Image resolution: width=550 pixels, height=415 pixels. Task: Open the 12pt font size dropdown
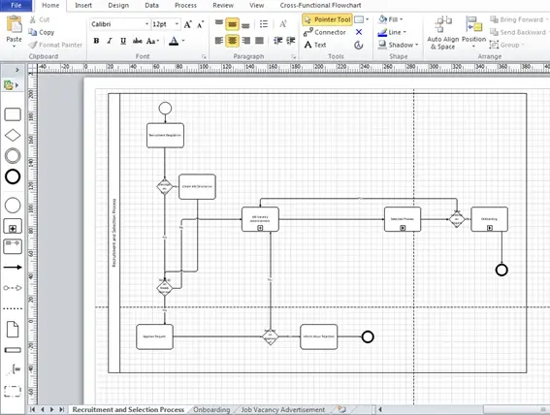pos(177,24)
